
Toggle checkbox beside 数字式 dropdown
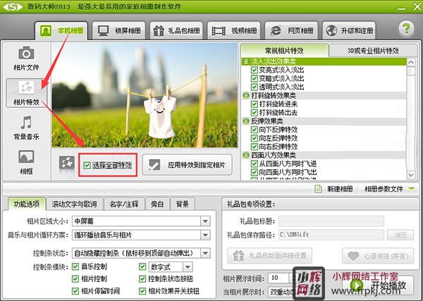(142, 266)
